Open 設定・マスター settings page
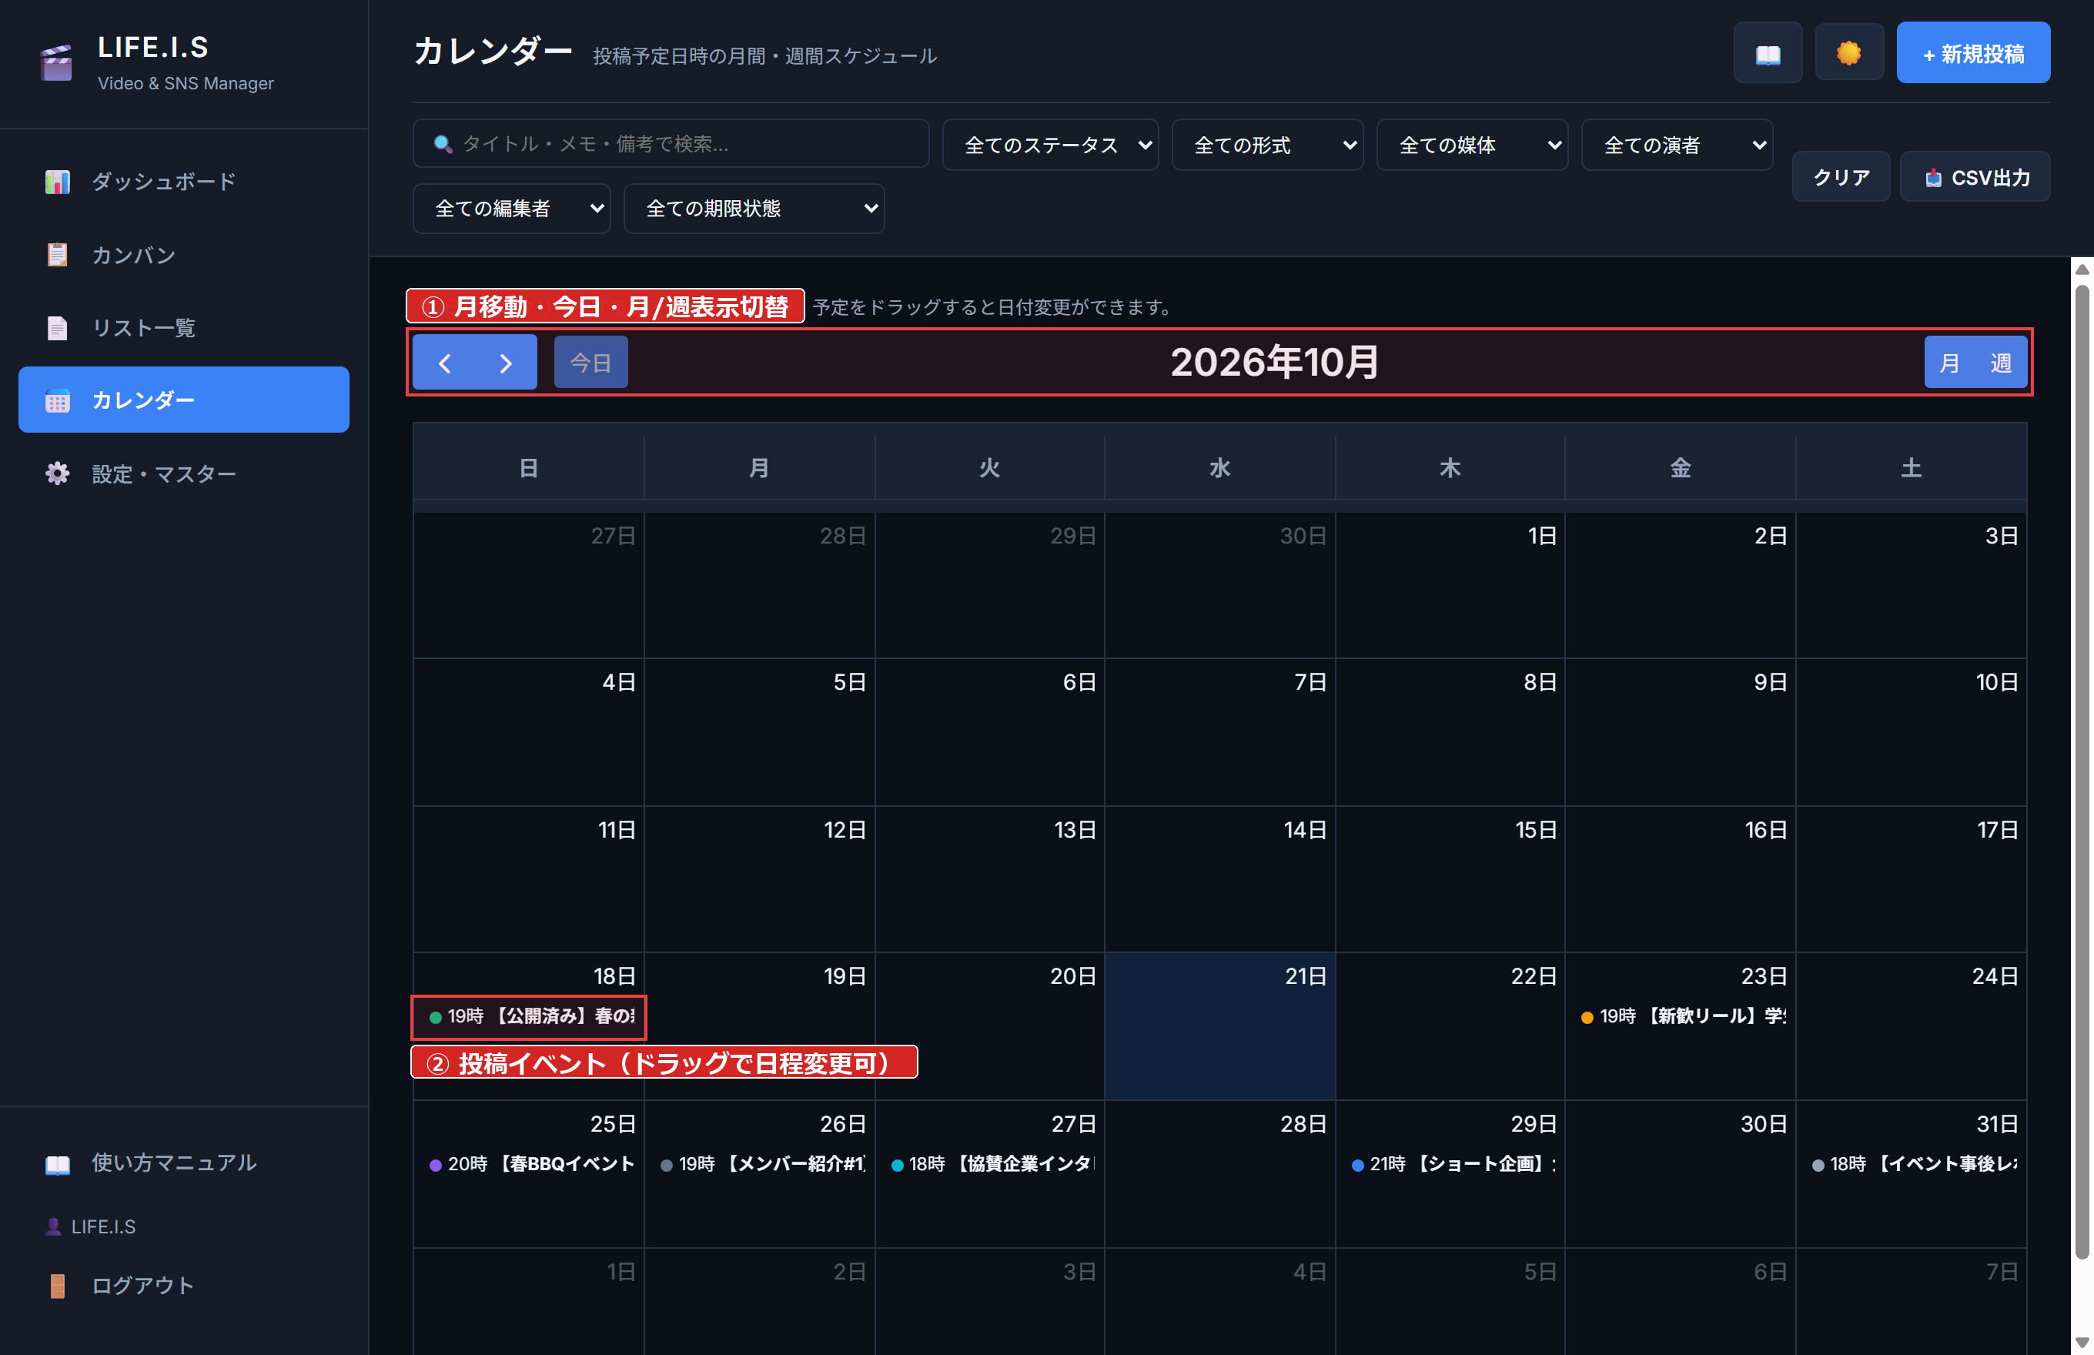The height and width of the screenshot is (1355, 2094). [184, 474]
